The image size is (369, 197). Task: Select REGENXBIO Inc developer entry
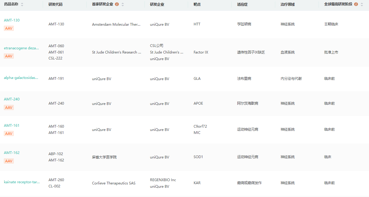pos(163,180)
